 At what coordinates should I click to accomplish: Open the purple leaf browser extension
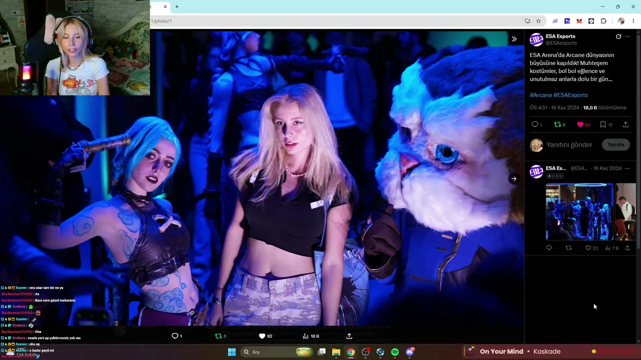point(555,21)
